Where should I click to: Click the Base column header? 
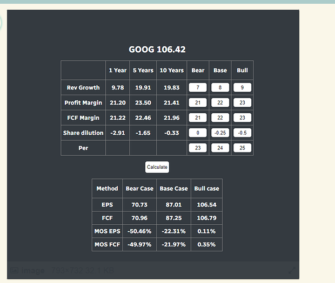coord(220,70)
